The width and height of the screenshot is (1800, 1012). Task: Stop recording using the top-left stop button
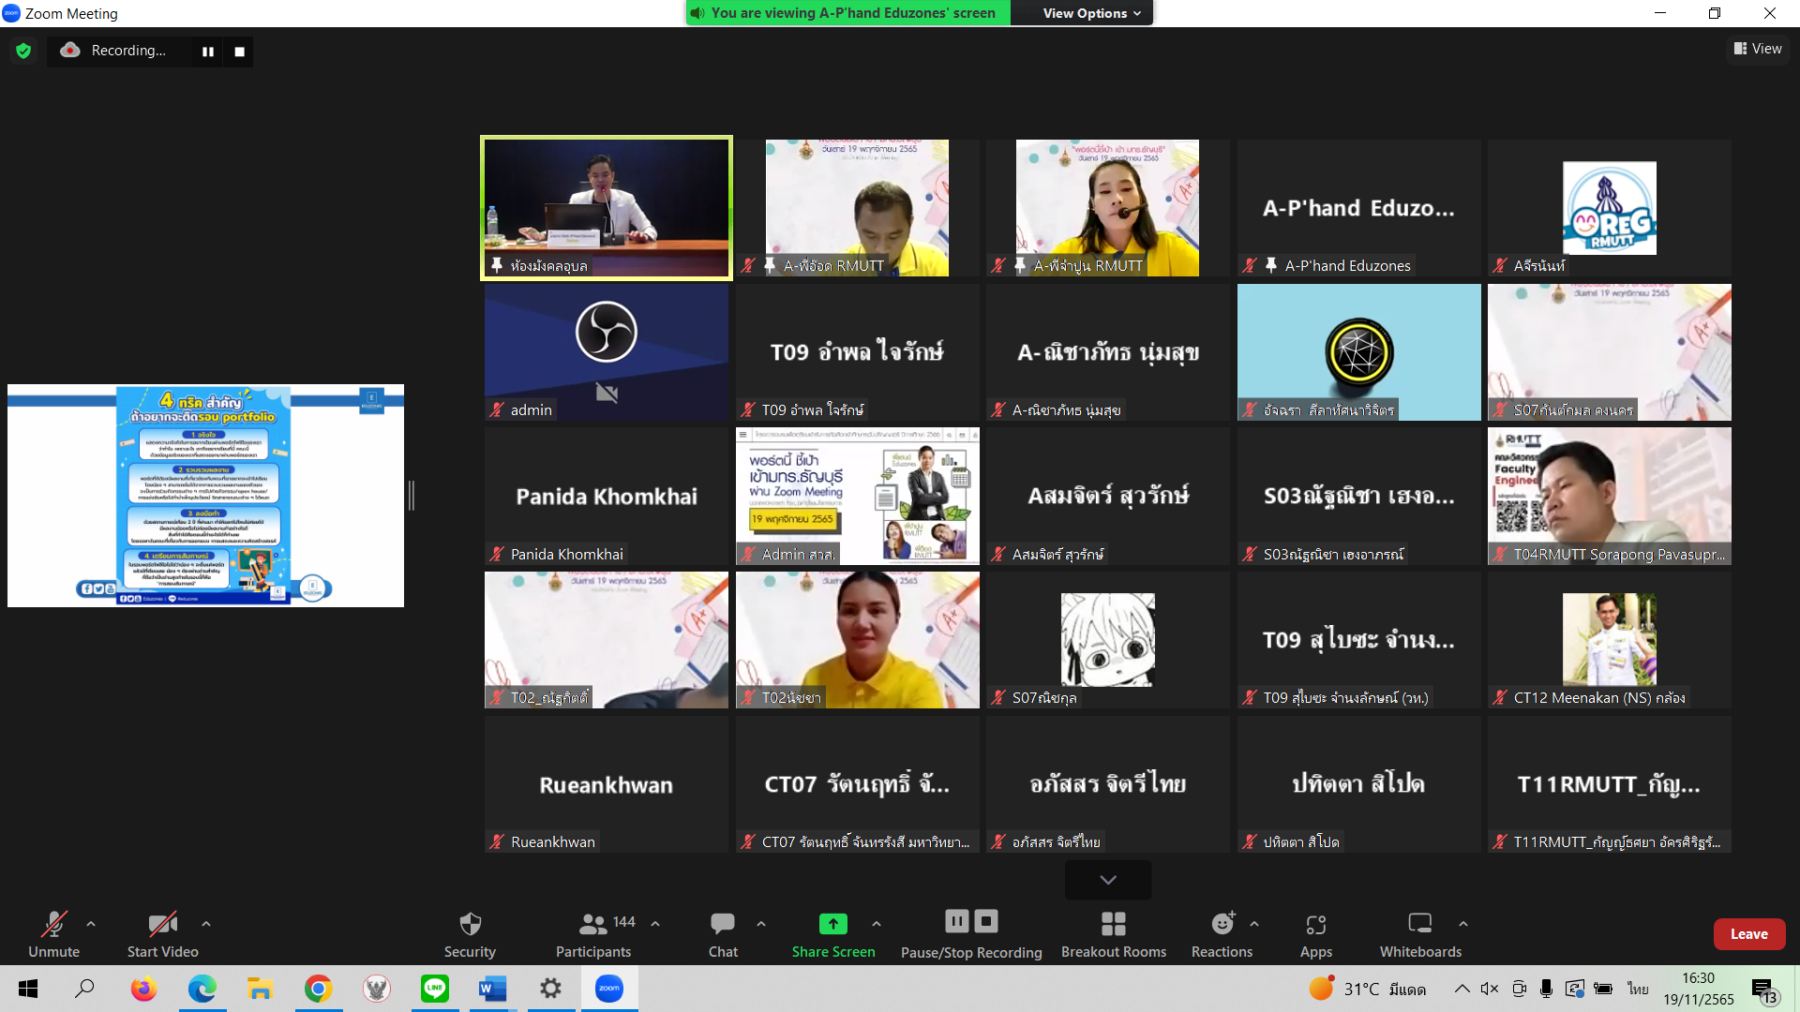pyautogui.click(x=239, y=52)
